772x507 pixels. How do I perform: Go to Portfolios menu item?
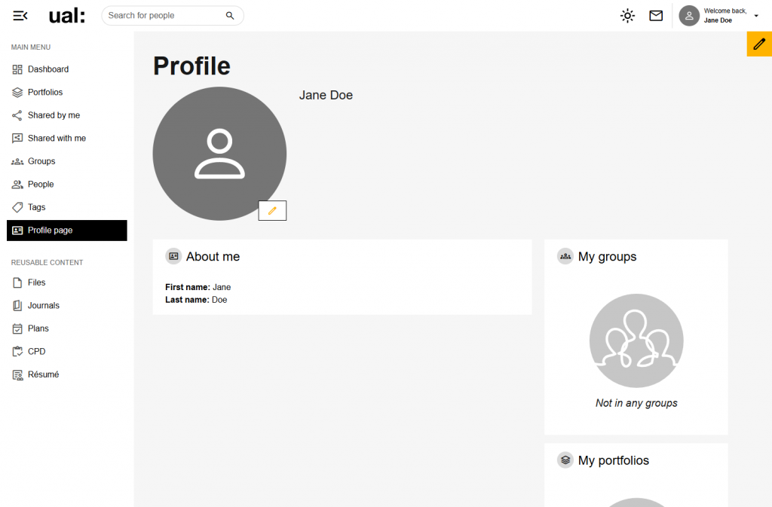pos(67,93)
